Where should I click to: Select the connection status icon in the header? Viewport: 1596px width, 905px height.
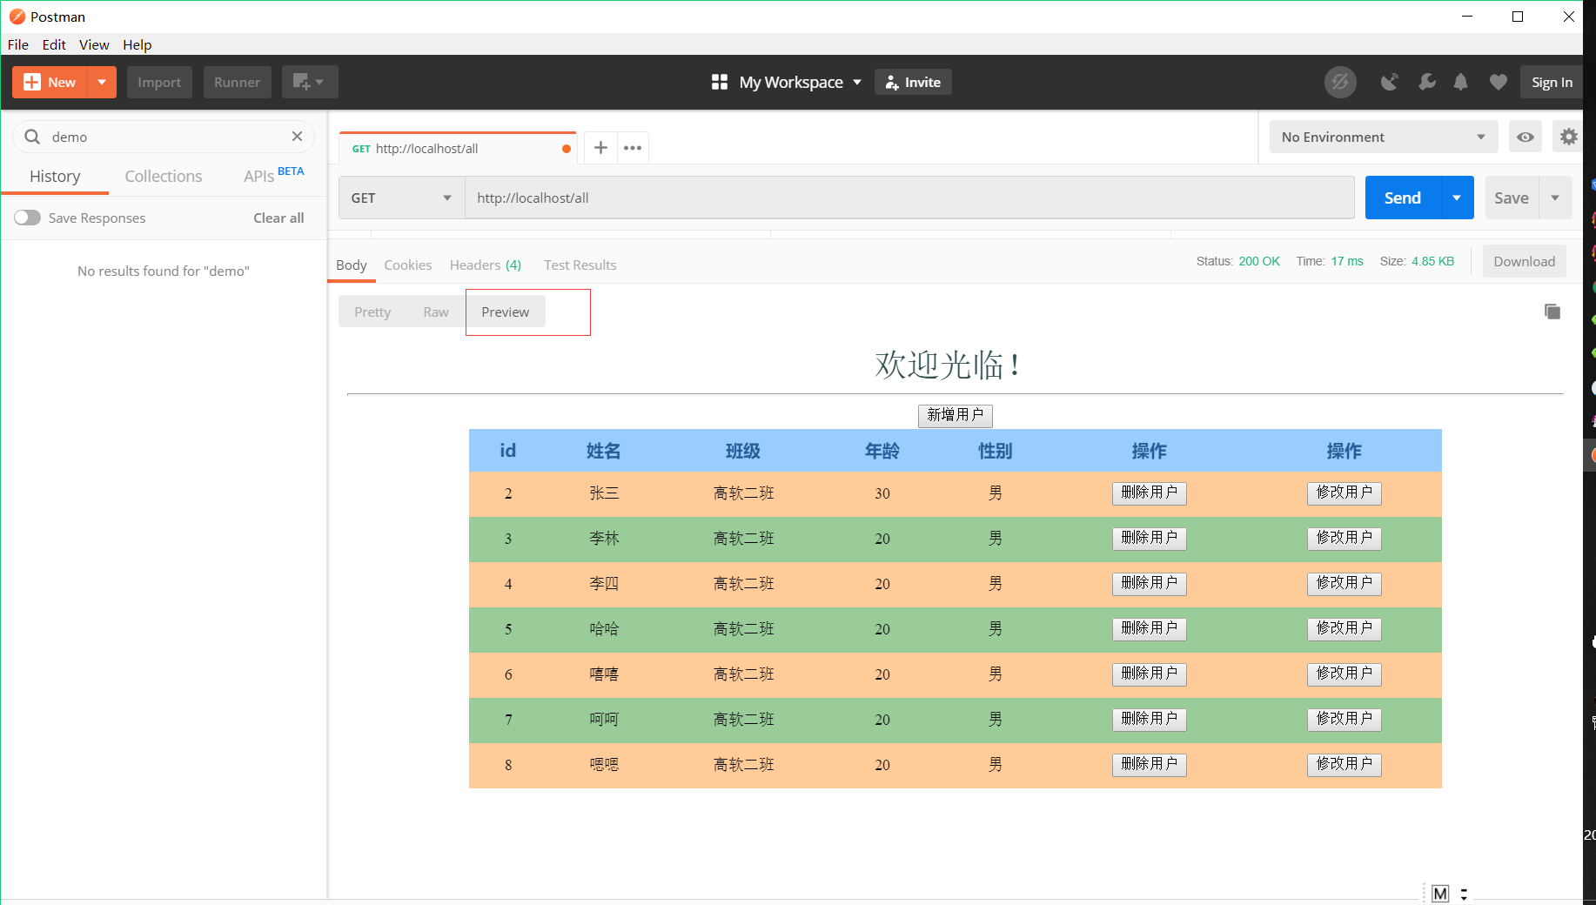(1340, 82)
